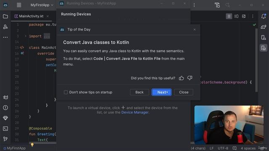Click the Android Studio logo icon
The width and height of the screenshot is (269, 151).
coord(5,5)
